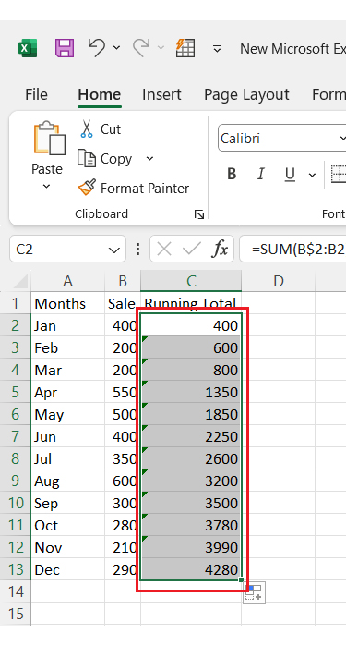This screenshot has width=346, height=646.
Task: Open the undo history dropdown arrow
Action: pyautogui.click(x=117, y=48)
